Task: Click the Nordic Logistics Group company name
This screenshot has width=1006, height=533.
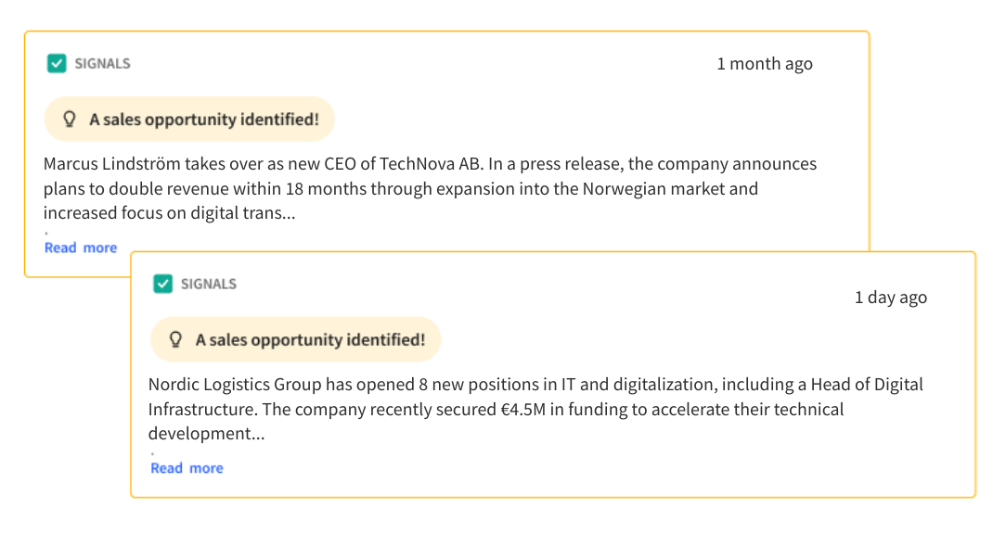Action: [x=228, y=385]
